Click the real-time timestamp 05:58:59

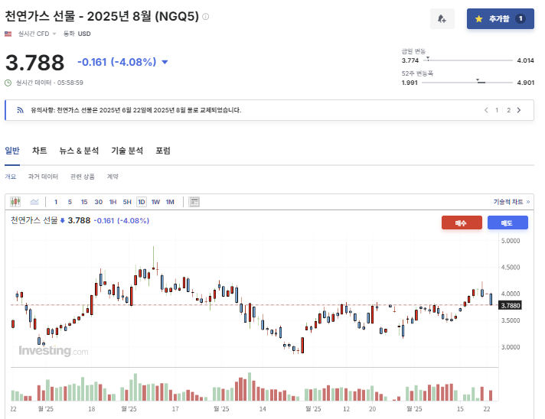[x=70, y=83]
